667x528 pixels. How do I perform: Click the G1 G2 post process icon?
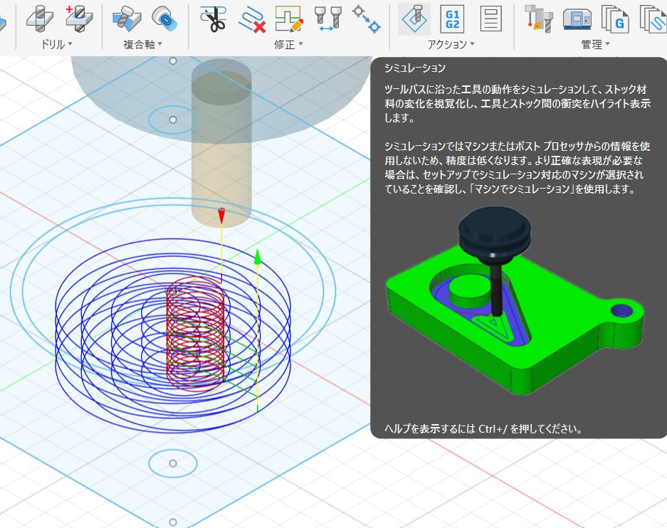[452, 19]
